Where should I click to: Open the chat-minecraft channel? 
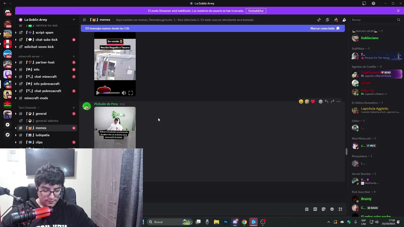pos(46,77)
